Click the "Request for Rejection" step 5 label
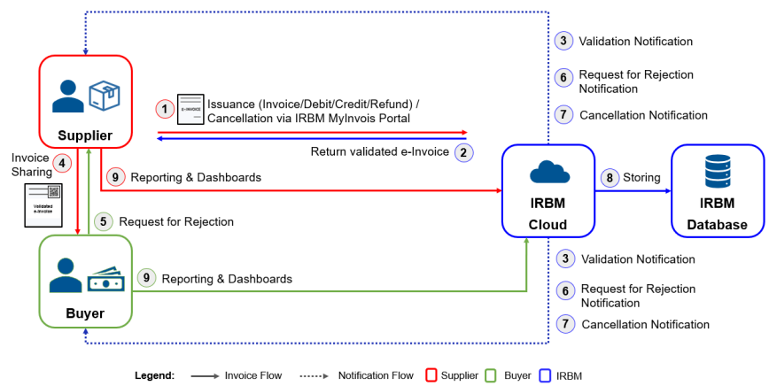Viewport: 769px width, 386px height. tap(176, 222)
